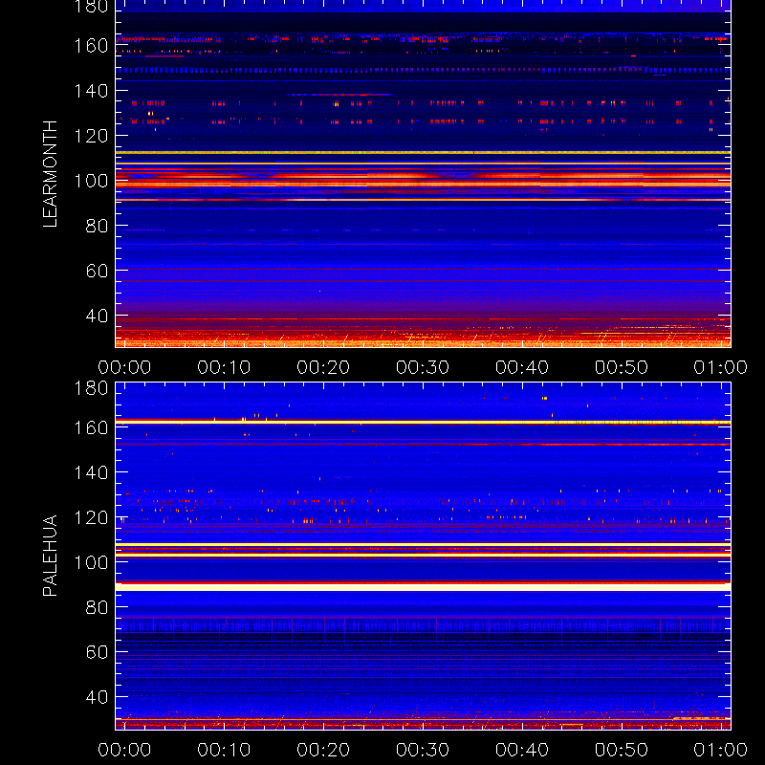Click 00:30 time label under Learmonth plot
The width and height of the screenshot is (765, 765).
(423, 367)
